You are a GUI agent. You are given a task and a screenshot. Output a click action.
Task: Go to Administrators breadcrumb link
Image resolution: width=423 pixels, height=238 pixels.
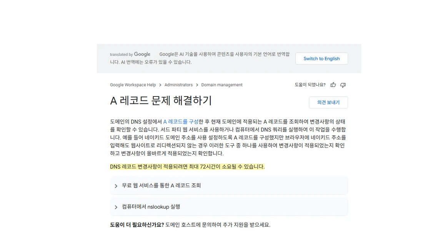pos(178,85)
